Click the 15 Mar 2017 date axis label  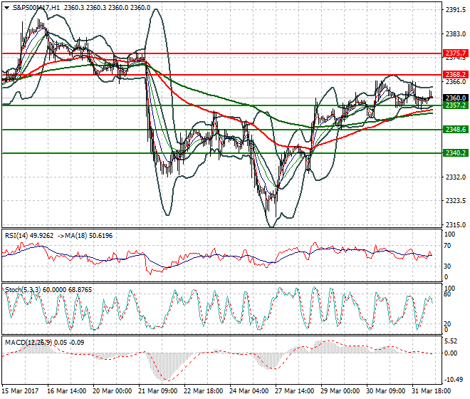[x=21, y=391]
